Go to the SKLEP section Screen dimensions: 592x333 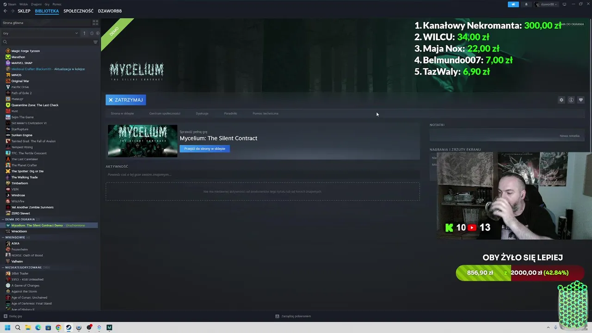coord(24,11)
